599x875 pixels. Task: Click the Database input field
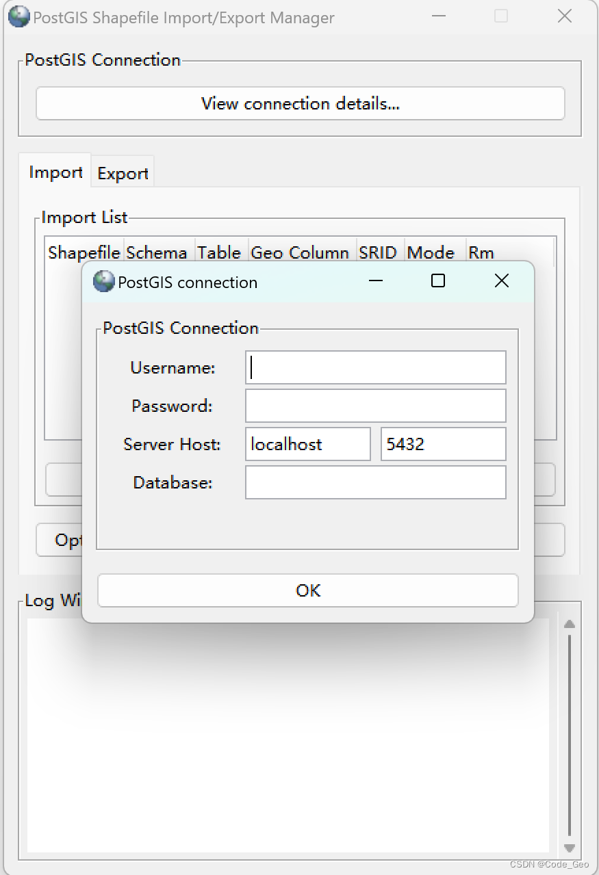376,482
